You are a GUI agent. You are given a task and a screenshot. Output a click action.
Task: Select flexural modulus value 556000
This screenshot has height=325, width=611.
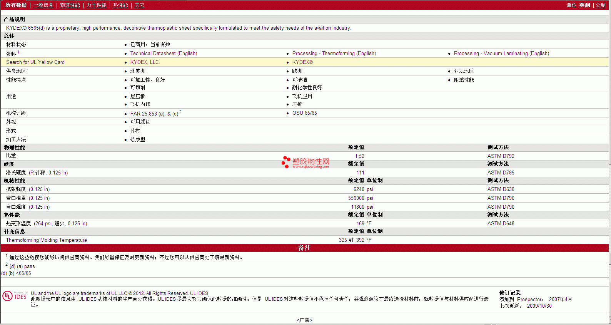pos(356,198)
